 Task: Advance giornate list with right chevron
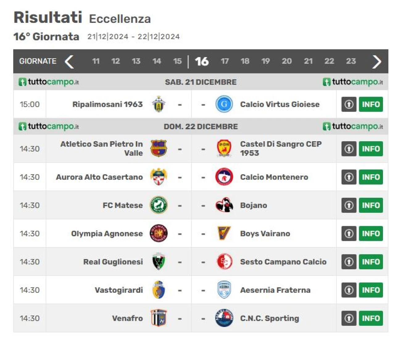point(376,61)
